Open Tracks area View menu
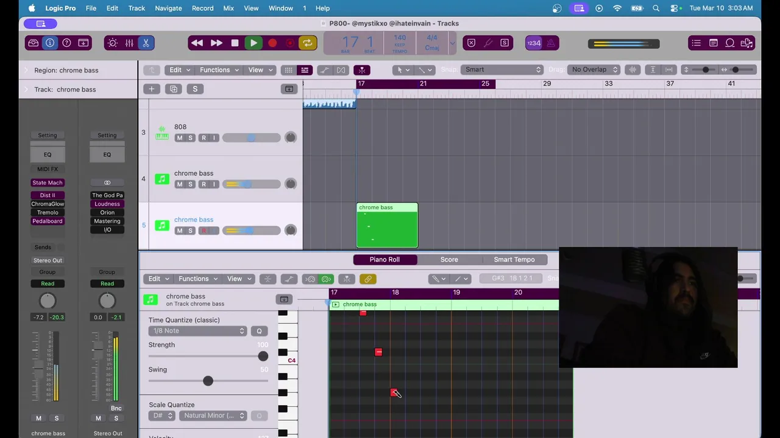780x438 pixels. pyautogui.click(x=260, y=70)
